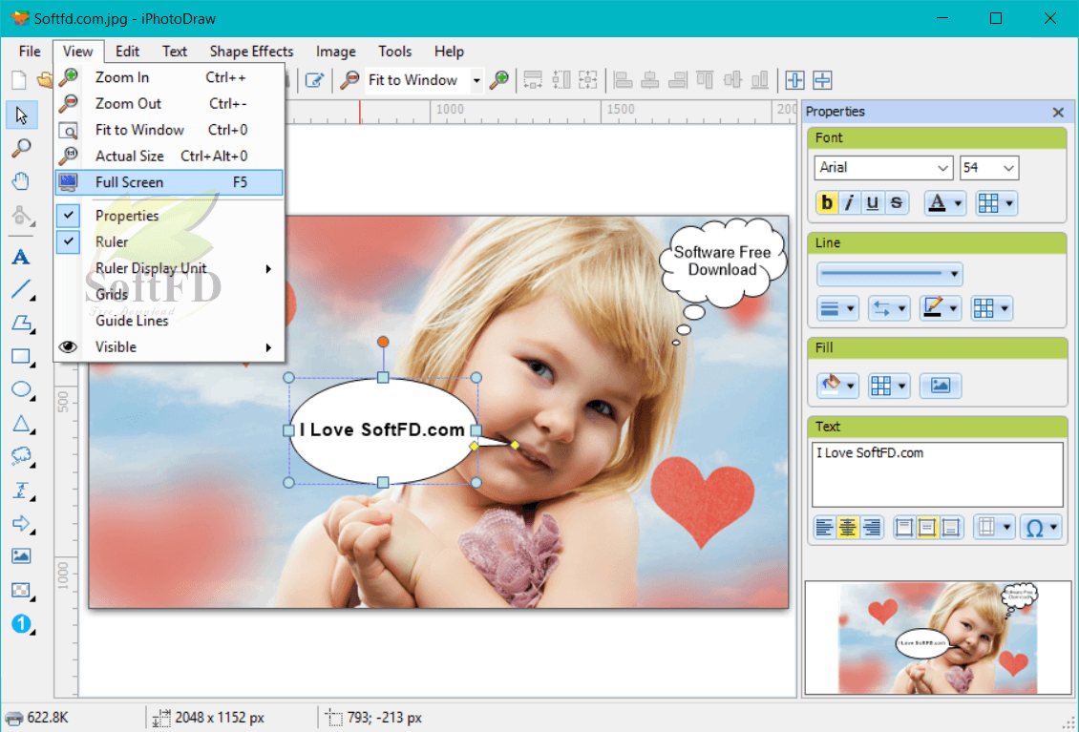
Task: Set text alignment to right
Action: pos(871,528)
